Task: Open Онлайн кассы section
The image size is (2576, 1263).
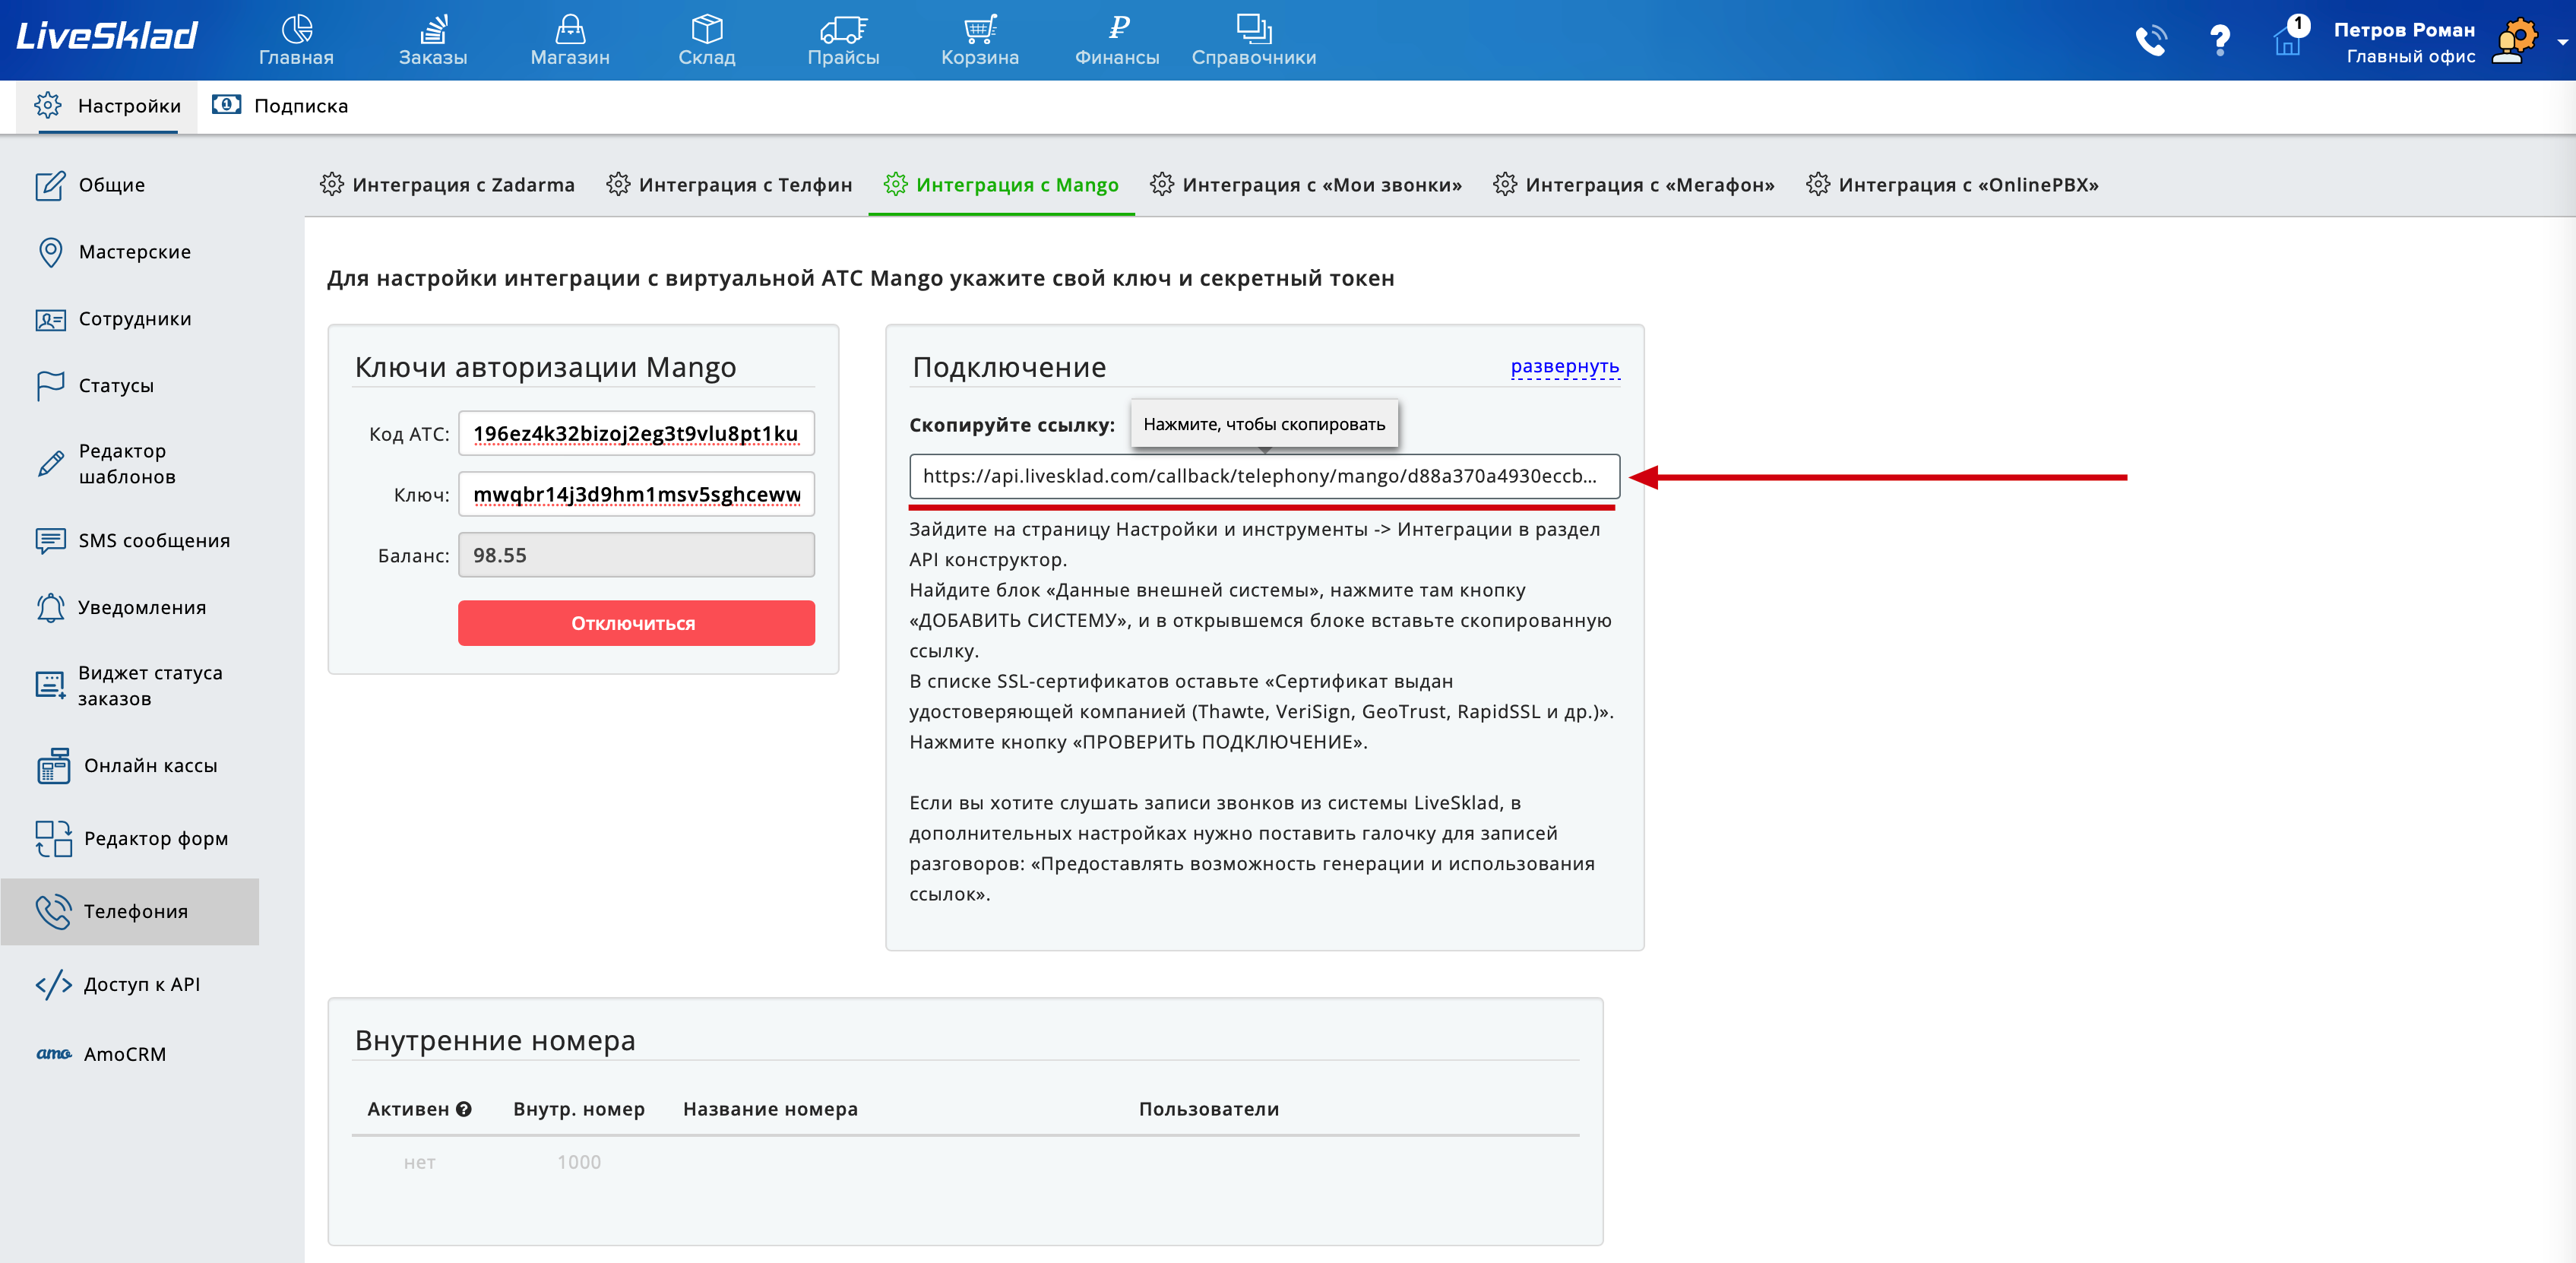Action: 127,765
